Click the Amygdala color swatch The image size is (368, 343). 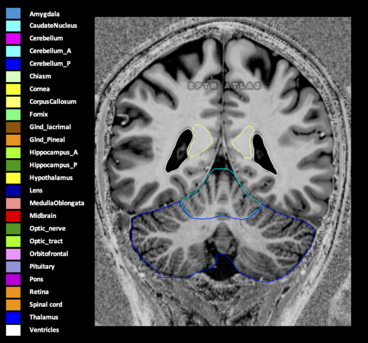pos(13,14)
